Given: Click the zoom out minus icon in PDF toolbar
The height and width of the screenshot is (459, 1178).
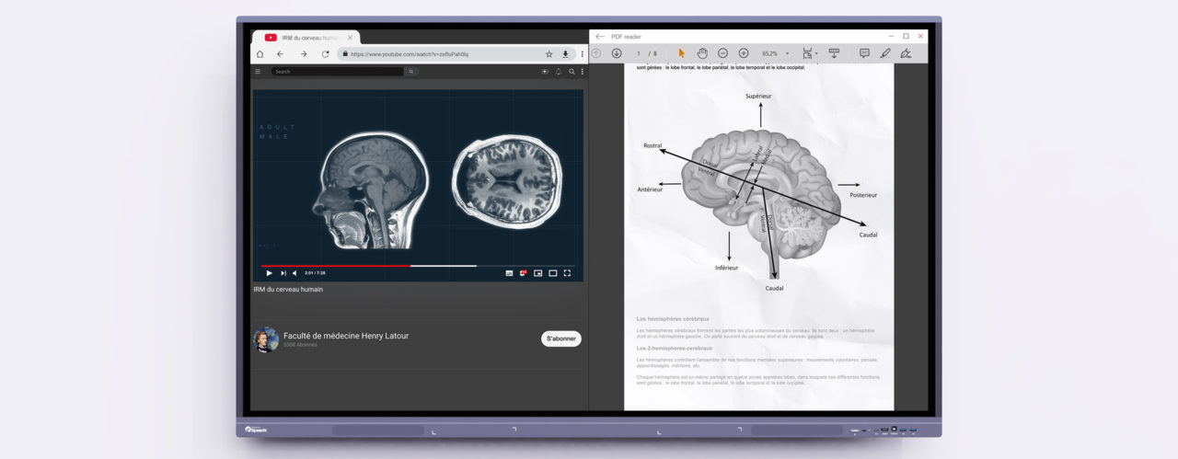Looking at the screenshot, I should click(x=722, y=53).
